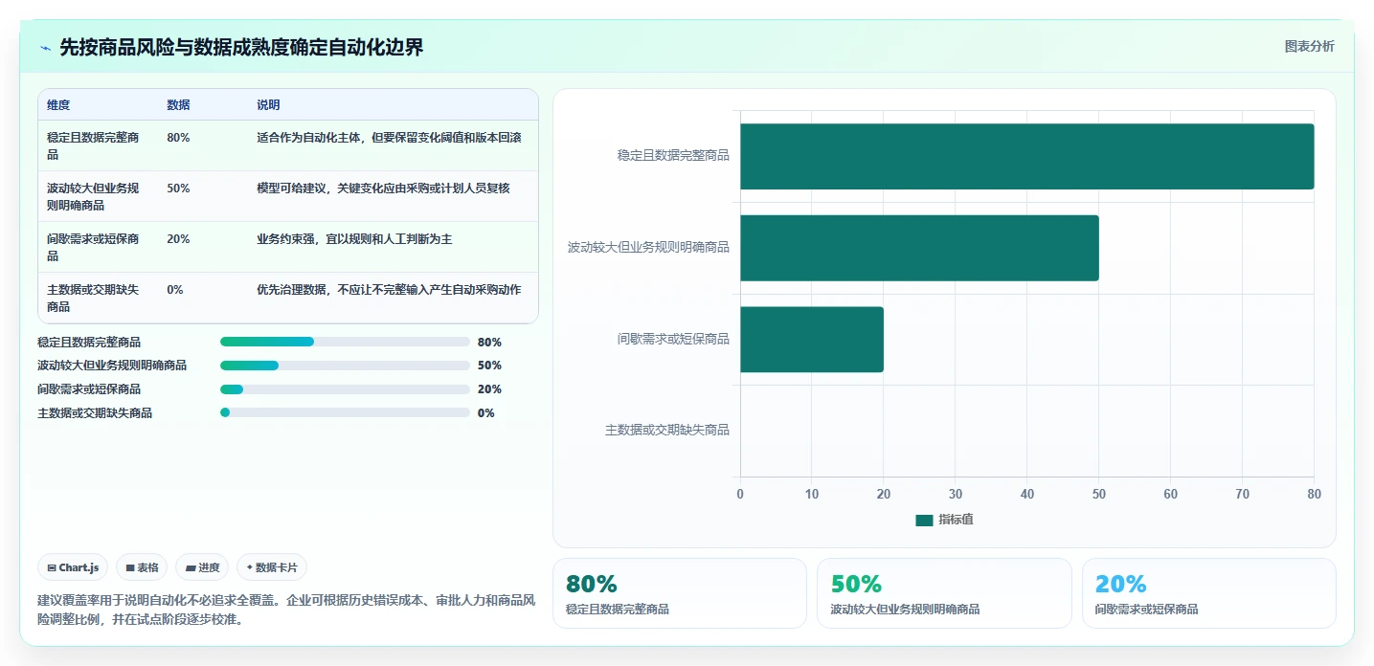
Task: Click the chart bar for 波动较大但业务规则明确商品
Action: pyautogui.click(x=919, y=248)
